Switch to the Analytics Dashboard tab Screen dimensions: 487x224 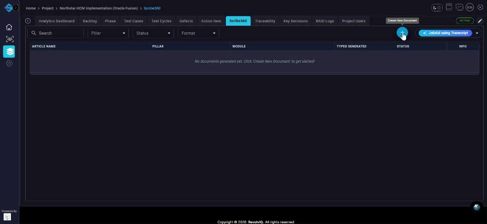coord(57,21)
